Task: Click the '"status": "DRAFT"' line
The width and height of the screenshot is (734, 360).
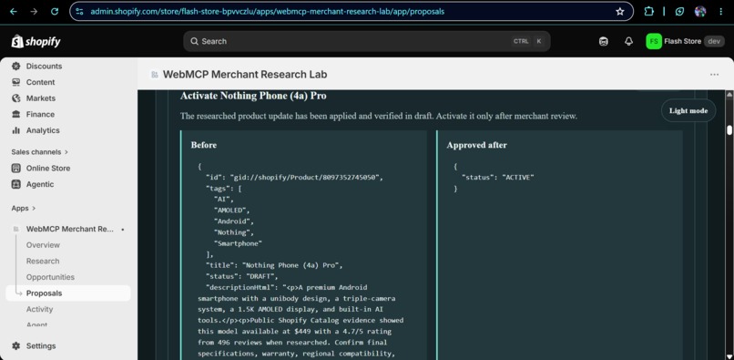Action: tap(241, 276)
